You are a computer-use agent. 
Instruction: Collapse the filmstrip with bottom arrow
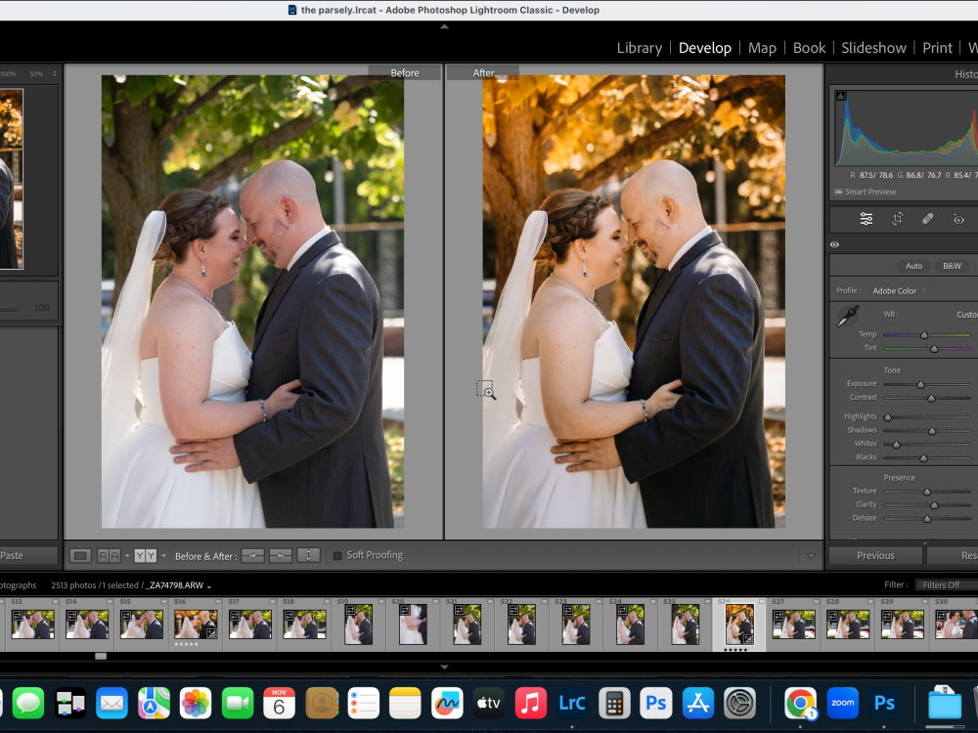[x=444, y=667]
